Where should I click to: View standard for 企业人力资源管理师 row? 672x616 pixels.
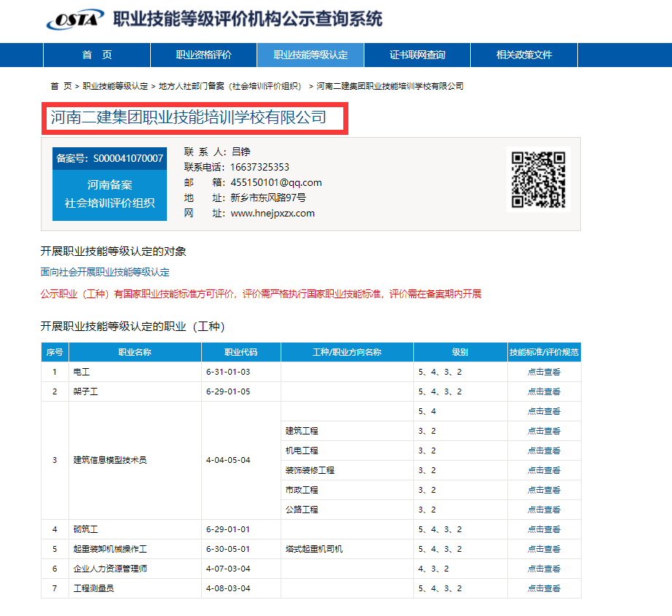pyautogui.click(x=544, y=569)
